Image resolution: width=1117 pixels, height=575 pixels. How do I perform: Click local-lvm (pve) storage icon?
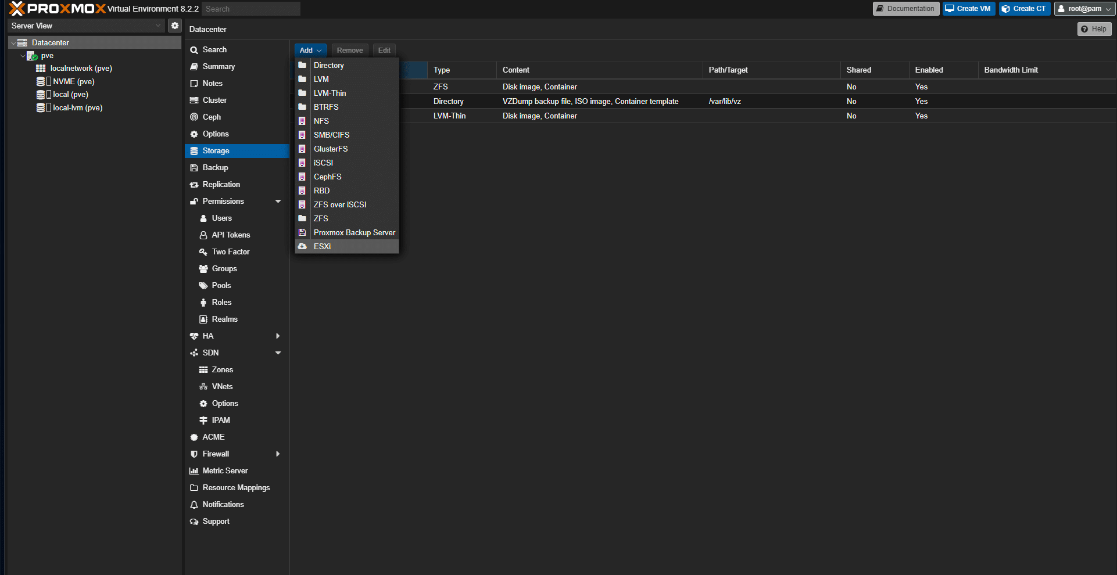point(41,107)
